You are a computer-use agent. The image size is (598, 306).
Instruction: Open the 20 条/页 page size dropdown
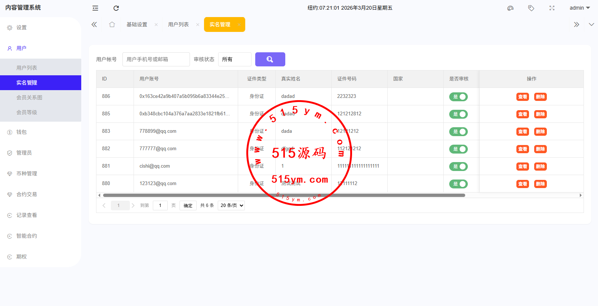coord(231,205)
